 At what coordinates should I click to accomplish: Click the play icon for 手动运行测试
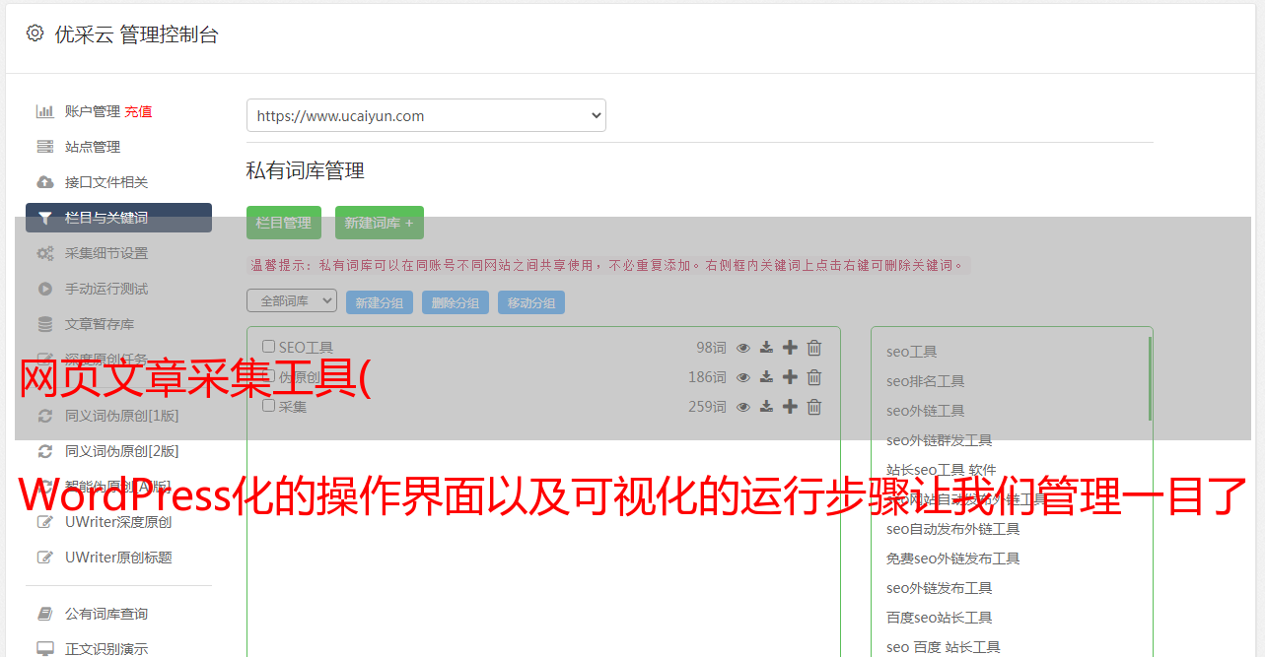[45, 289]
